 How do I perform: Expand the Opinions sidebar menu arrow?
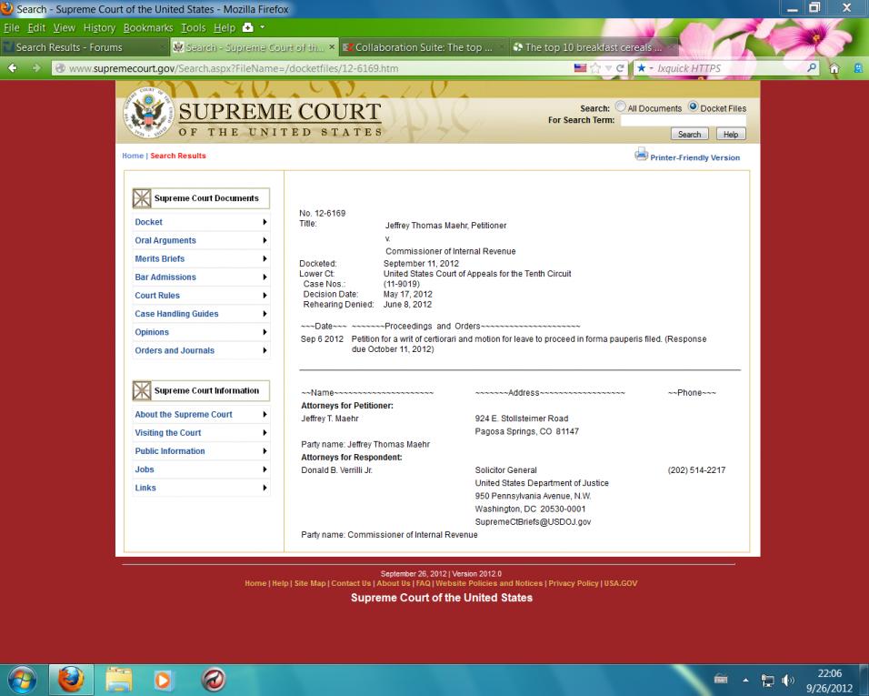(x=265, y=332)
